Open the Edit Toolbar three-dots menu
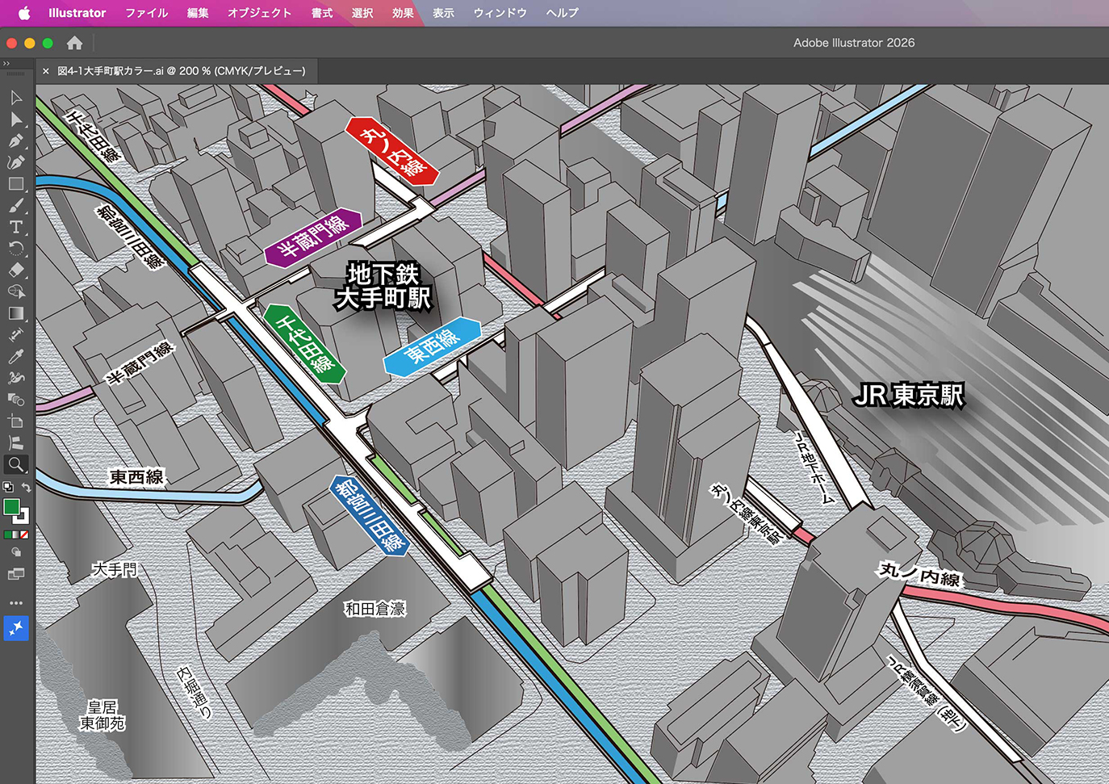The image size is (1109, 784). (x=15, y=603)
